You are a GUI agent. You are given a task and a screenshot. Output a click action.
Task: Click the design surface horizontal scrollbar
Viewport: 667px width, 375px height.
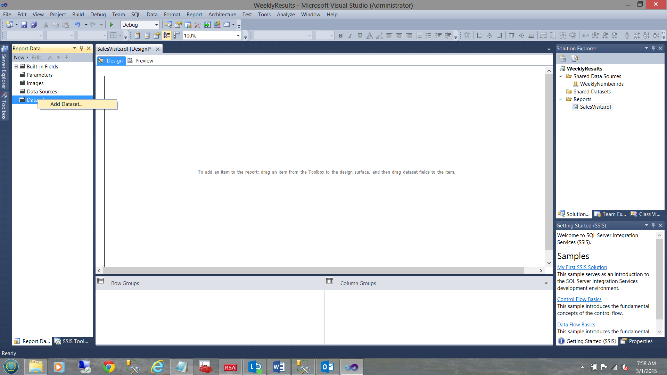coord(313,270)
